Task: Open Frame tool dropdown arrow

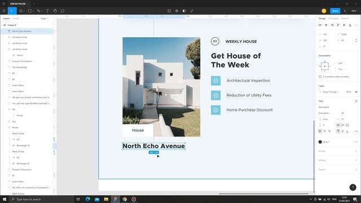Action: click(x=24, y=11)
